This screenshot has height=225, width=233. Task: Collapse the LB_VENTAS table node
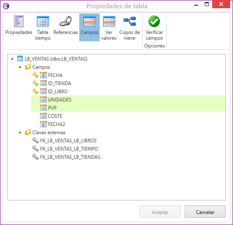12,59
